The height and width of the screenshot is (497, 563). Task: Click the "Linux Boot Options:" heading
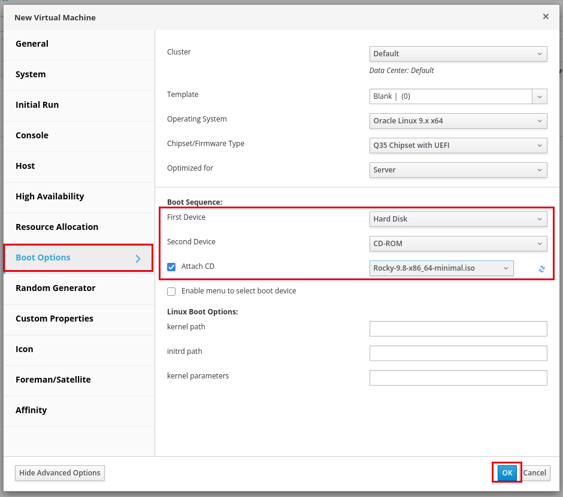(202, 312)
